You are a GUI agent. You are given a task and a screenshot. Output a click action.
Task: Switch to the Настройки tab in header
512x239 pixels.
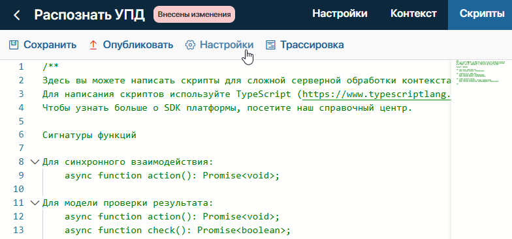coord(340,14)
